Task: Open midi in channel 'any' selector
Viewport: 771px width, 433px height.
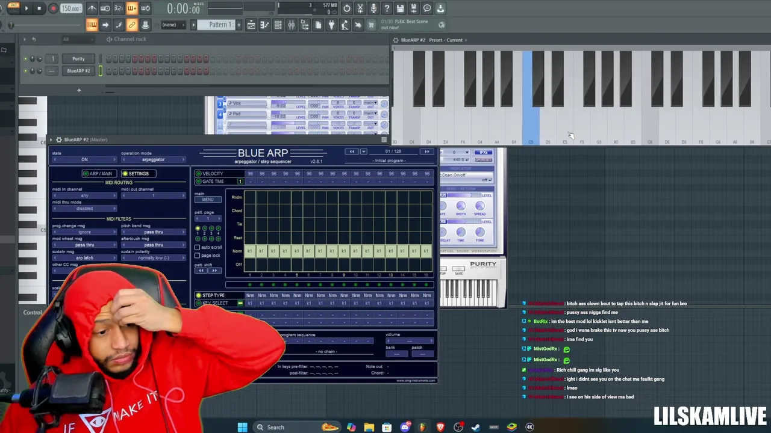Action: coord(84,195)
